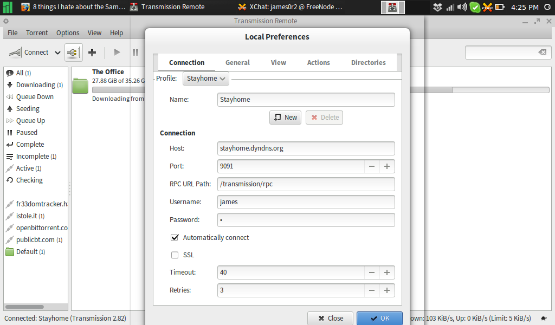The width and height of the screenshot is (555, 325).
Task: Click the volume speaker tray icon
Action: click(x=462, y=7)
